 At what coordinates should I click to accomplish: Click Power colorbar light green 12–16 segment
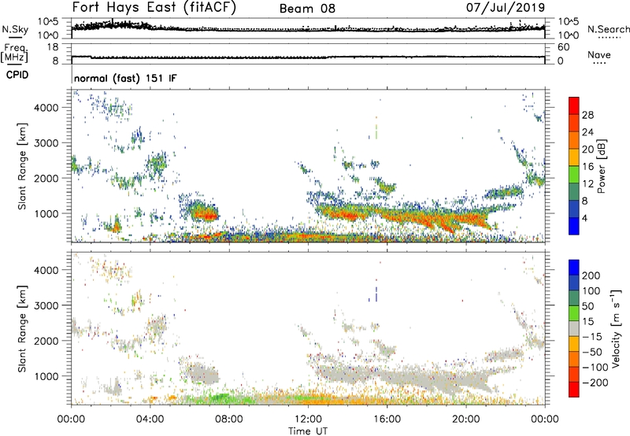click(x=574, y=175)
